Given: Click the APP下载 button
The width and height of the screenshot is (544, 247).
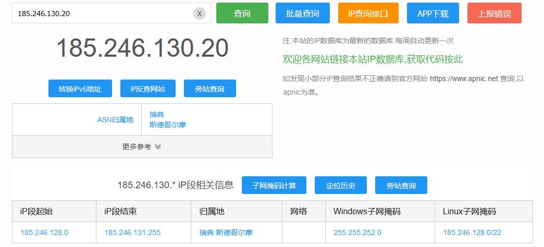Looking at the screenshot, I should coord(433,13).
